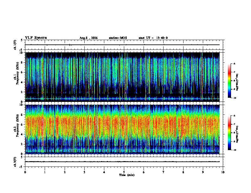Click the "Time (min)" x-axis label
Viewport: 251px width, 193px height.
127,175
